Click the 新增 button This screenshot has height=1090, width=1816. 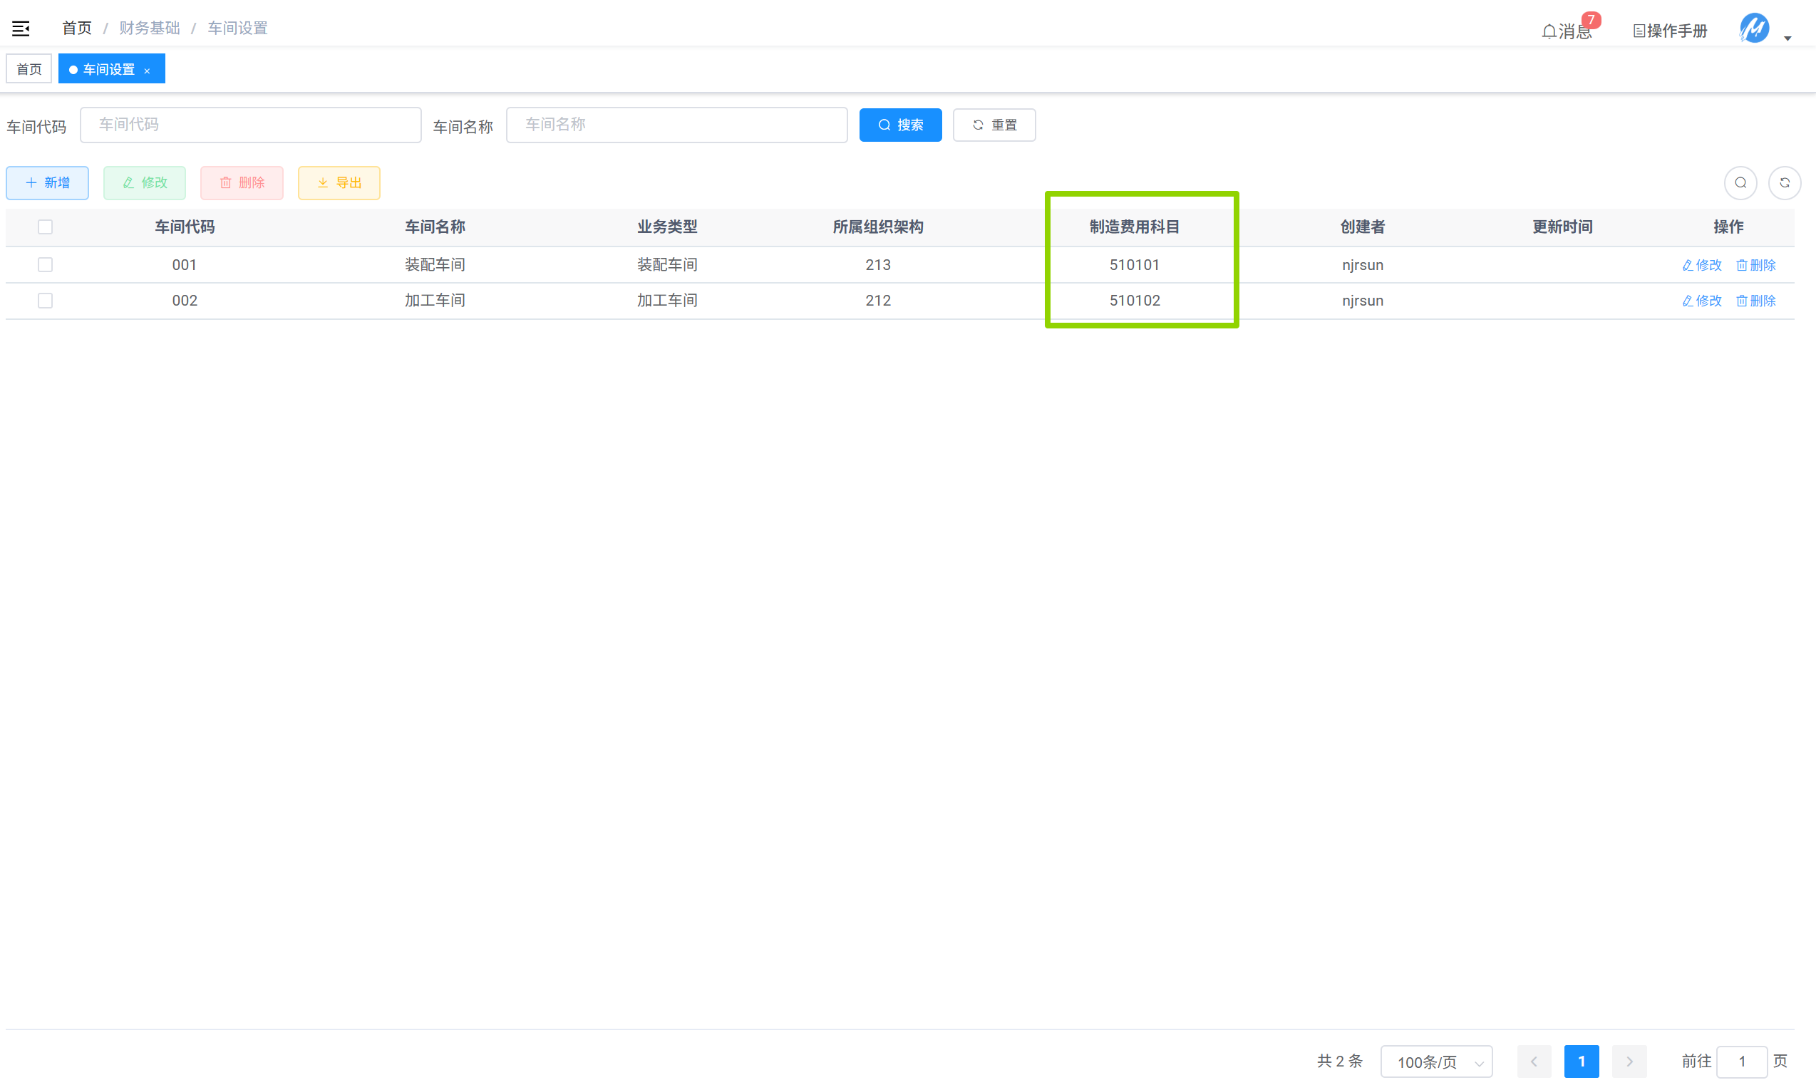pyautogui.click(x=48, y=183)
